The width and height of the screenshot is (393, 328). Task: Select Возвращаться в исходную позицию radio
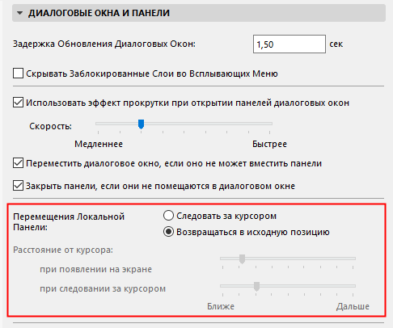pyautogui.click(x=168, y=232)
